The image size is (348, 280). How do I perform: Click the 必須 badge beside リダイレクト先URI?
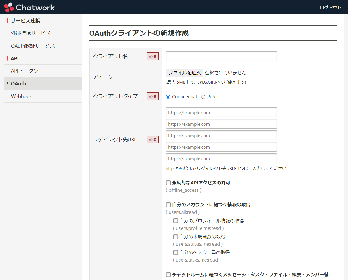[x=153, y=139]
